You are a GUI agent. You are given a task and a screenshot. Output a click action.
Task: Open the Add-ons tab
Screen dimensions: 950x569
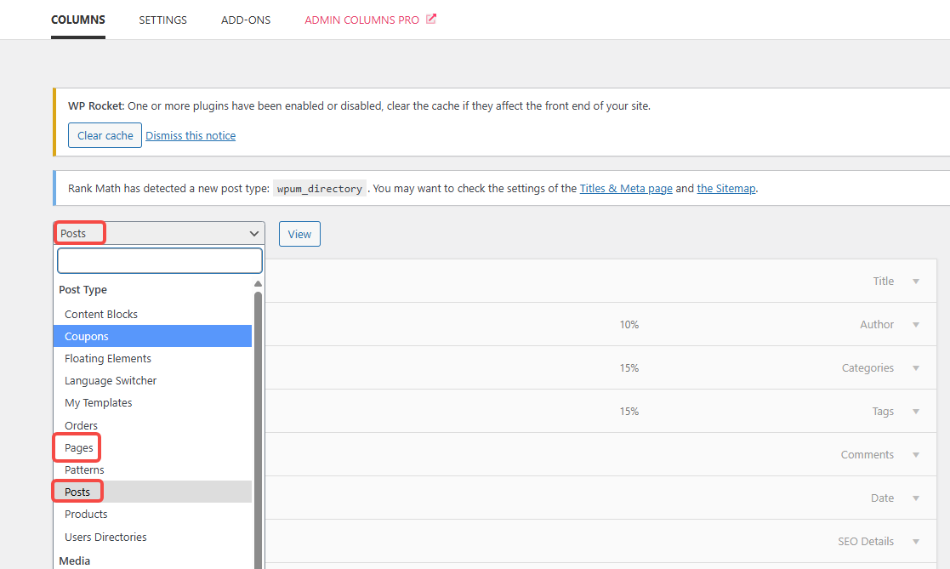click(x=246, y=20)
